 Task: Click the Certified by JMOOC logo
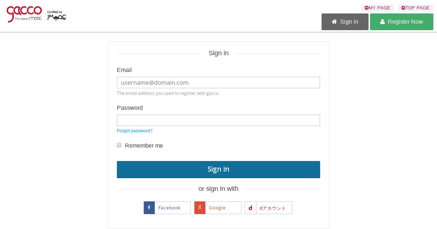click(56, 15)
